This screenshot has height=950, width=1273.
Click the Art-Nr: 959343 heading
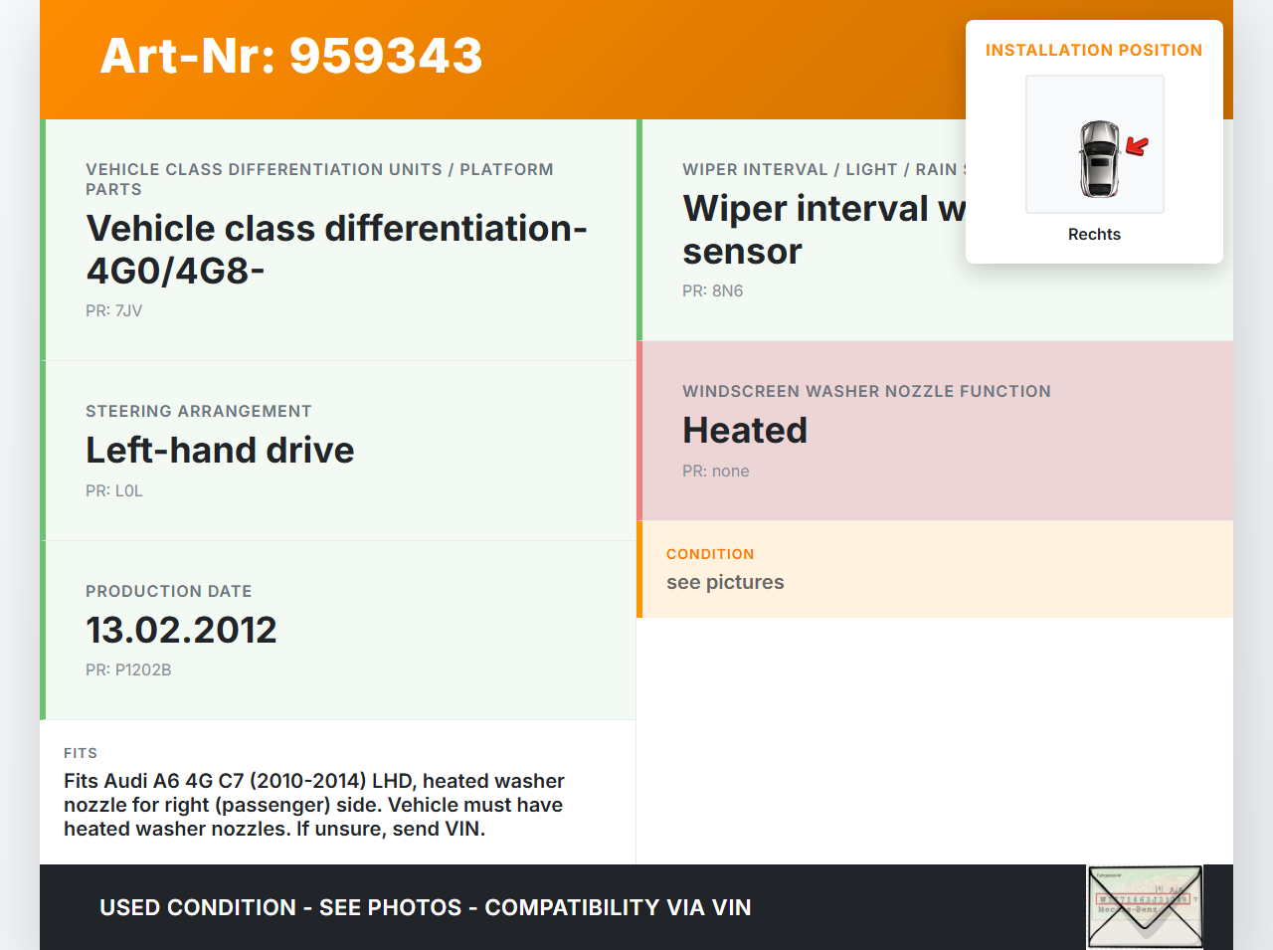click(x=291, y=56)
